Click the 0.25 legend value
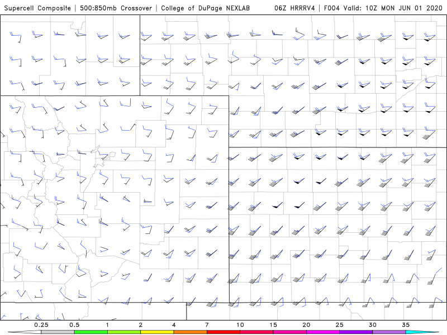This screenshot has width=447, height=335. [x=41, y=325]
